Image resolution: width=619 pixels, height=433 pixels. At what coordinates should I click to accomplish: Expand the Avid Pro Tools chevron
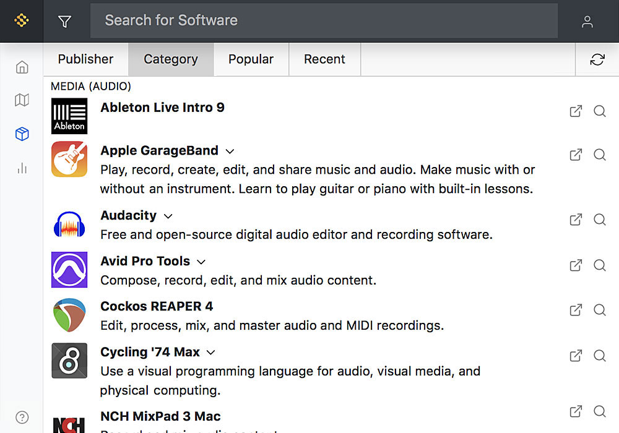click(201, 262)
